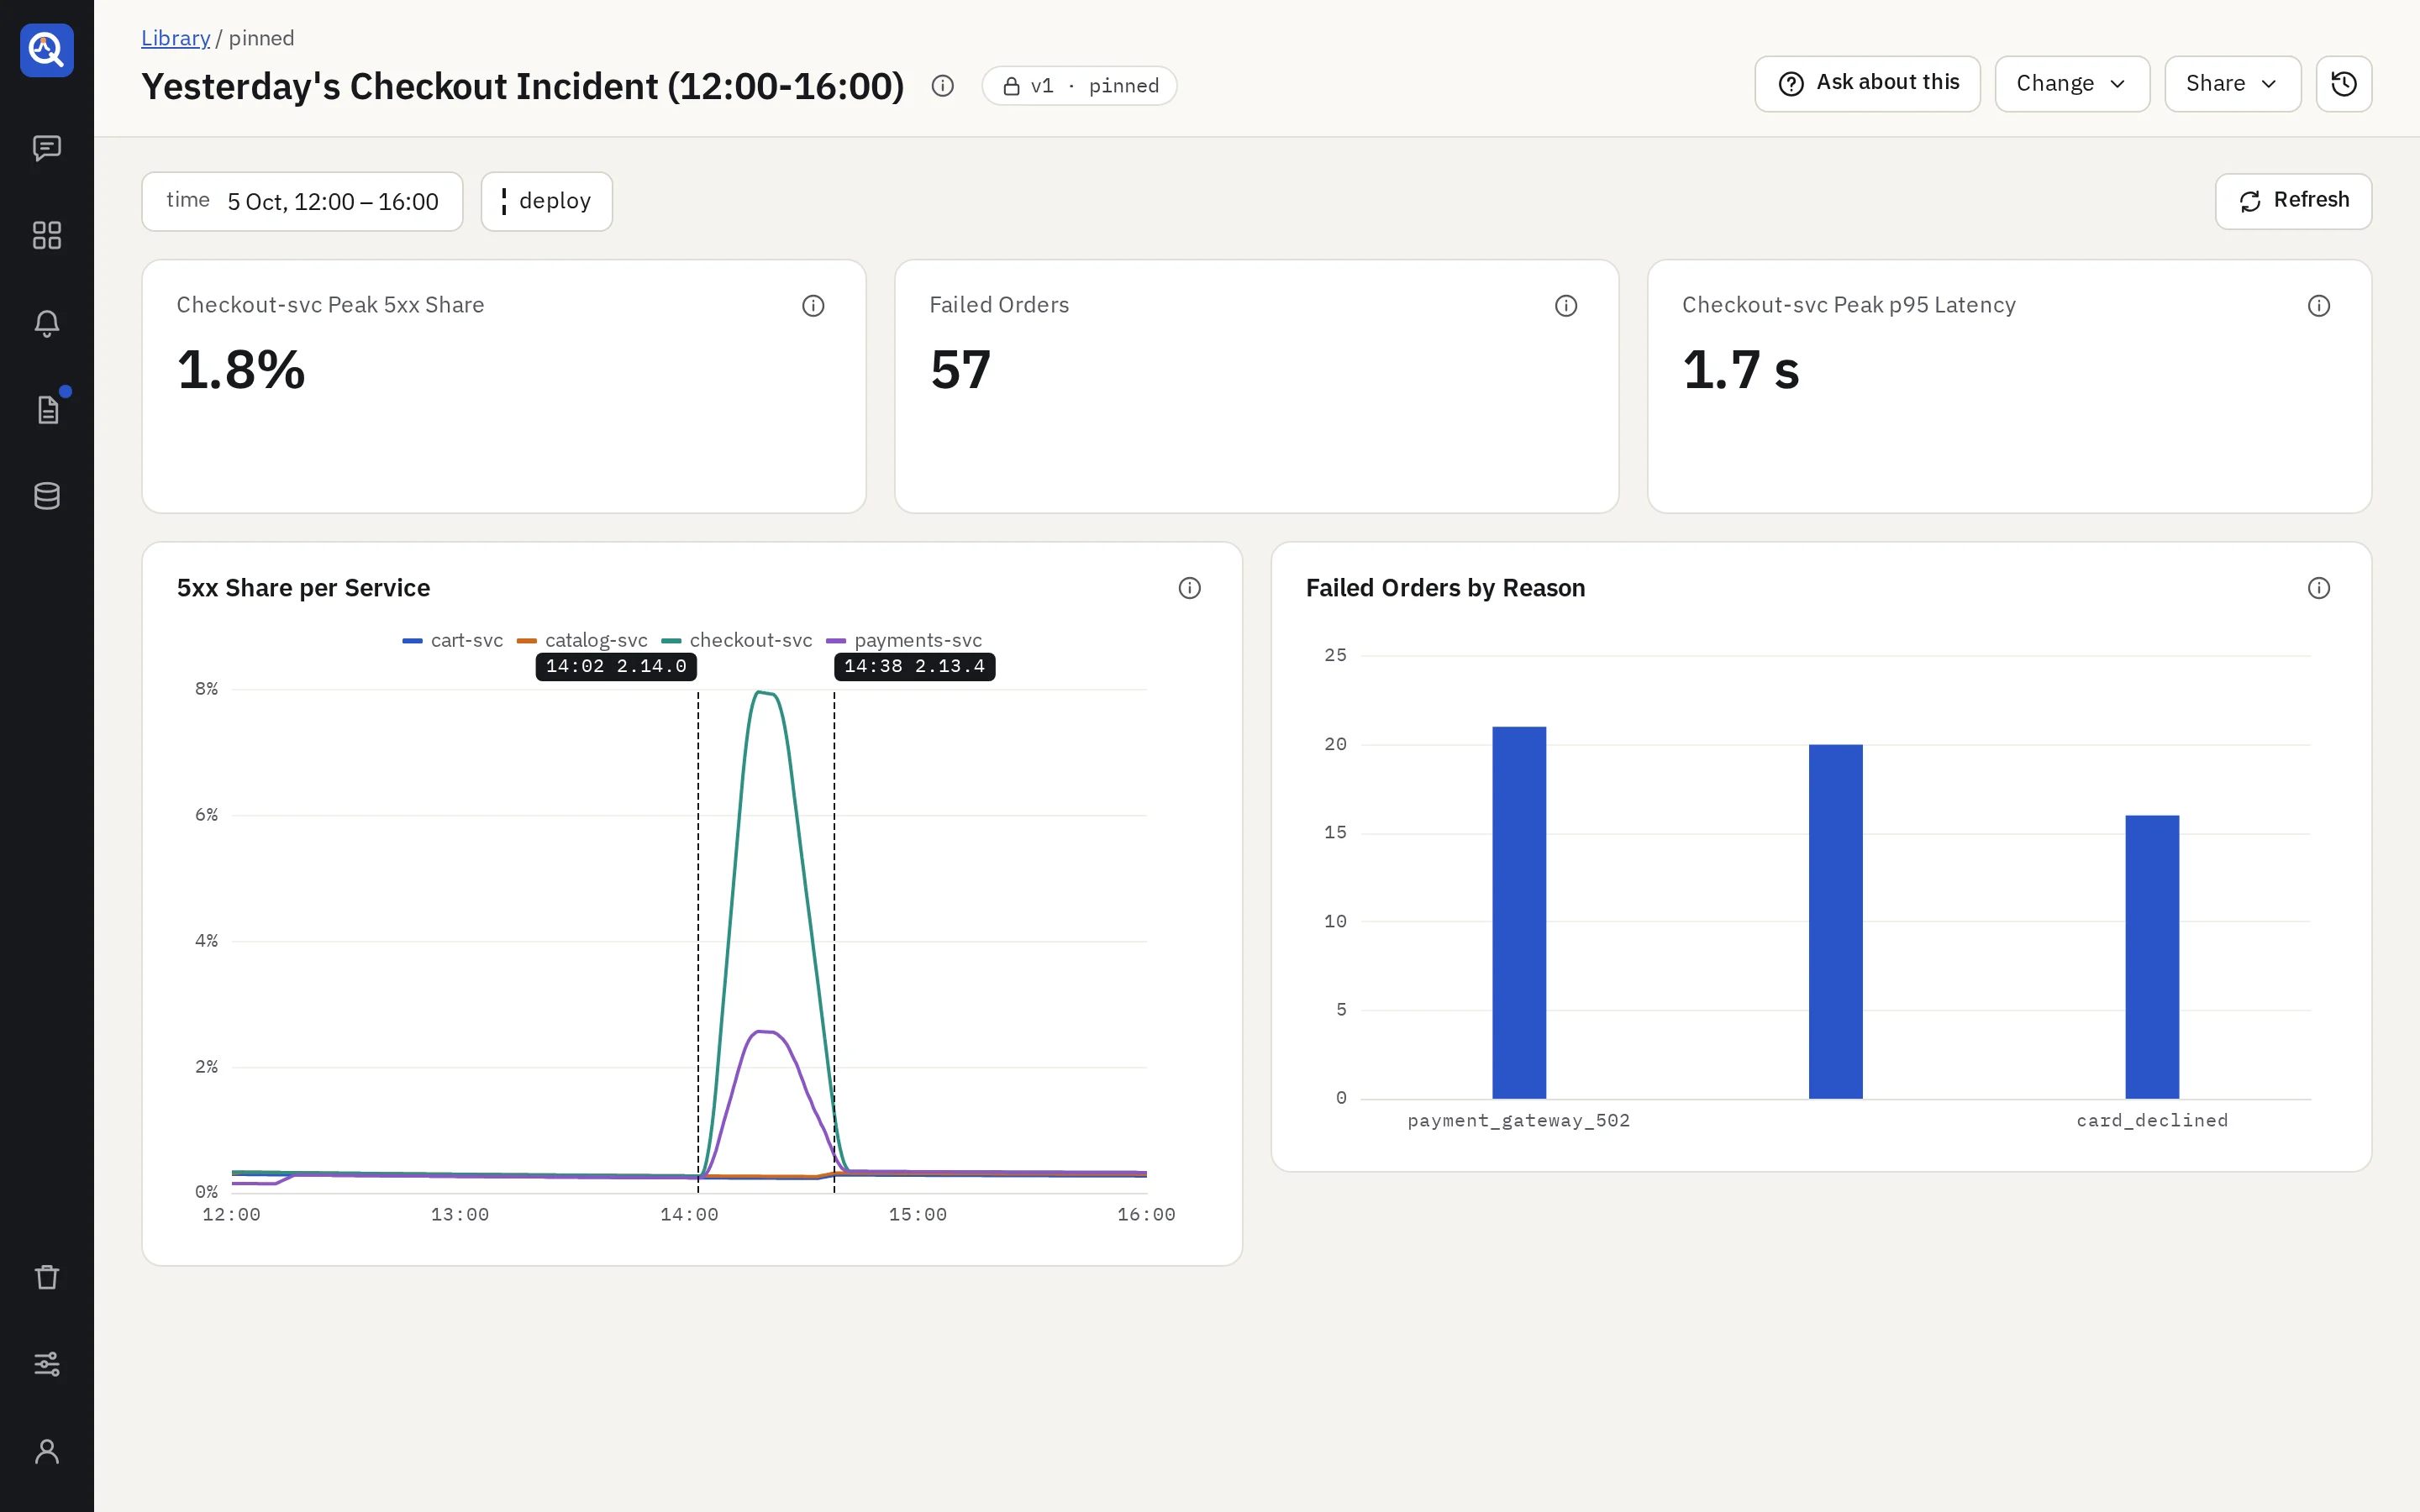Open the chat icon in sidebar
This screenshot has width=2420, height=1512.
click(47, 148)
